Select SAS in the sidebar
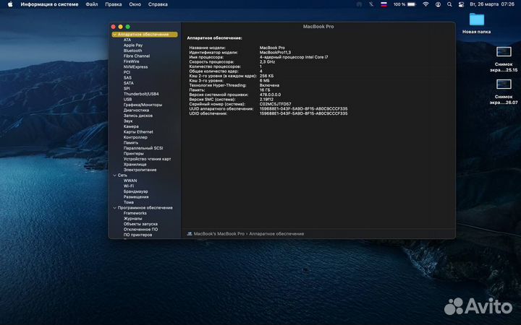The image size is (521, 325). coord(127,77)
